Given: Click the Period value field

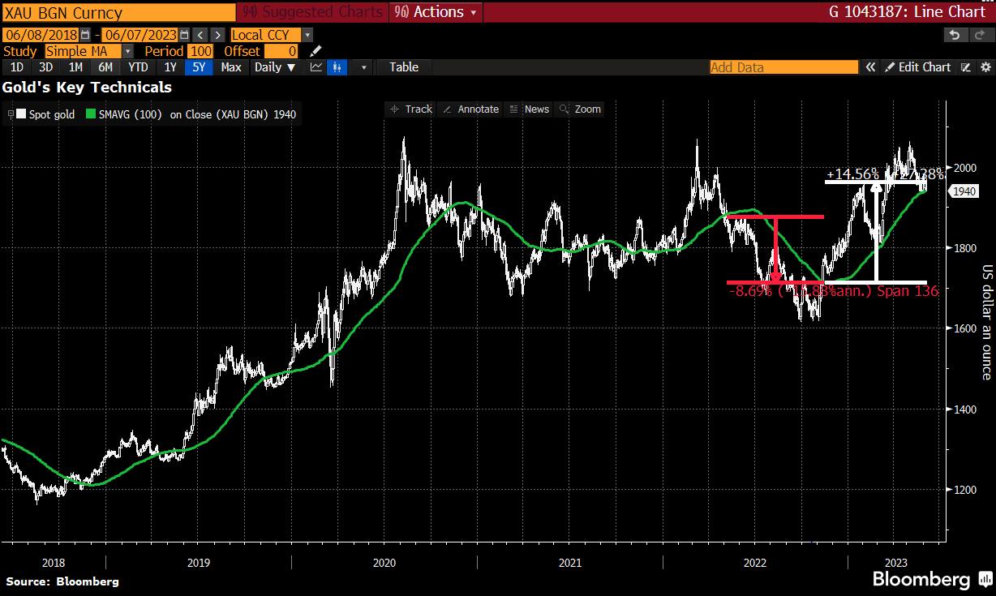Looking at the screenshot, I should [x=200, y=51].
